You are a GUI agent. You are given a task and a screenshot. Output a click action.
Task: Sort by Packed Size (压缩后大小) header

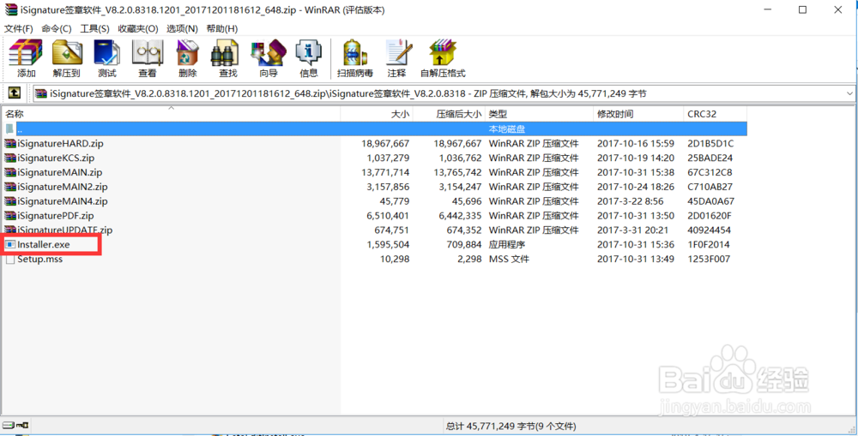click(449, 114)
